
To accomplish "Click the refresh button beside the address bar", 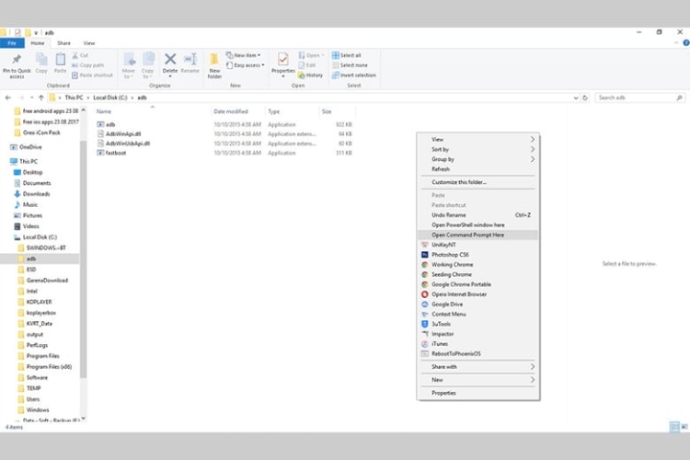I will pyautogui.click(x=585, y=98).
